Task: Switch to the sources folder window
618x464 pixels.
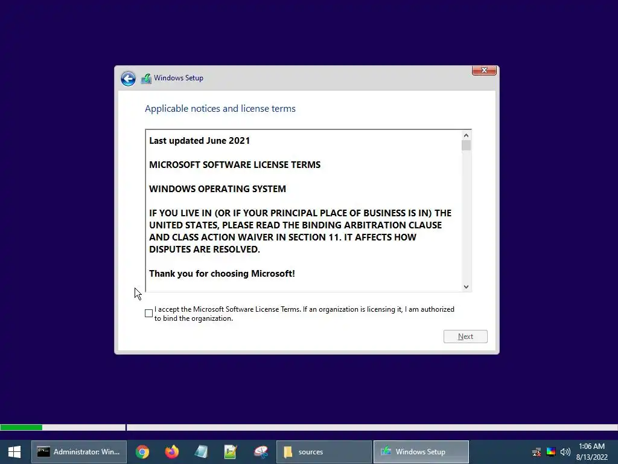Action: tap(324, 452)
